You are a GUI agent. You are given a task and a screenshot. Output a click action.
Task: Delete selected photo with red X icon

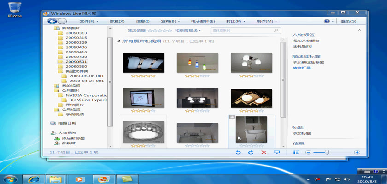[x=264, y=152]
